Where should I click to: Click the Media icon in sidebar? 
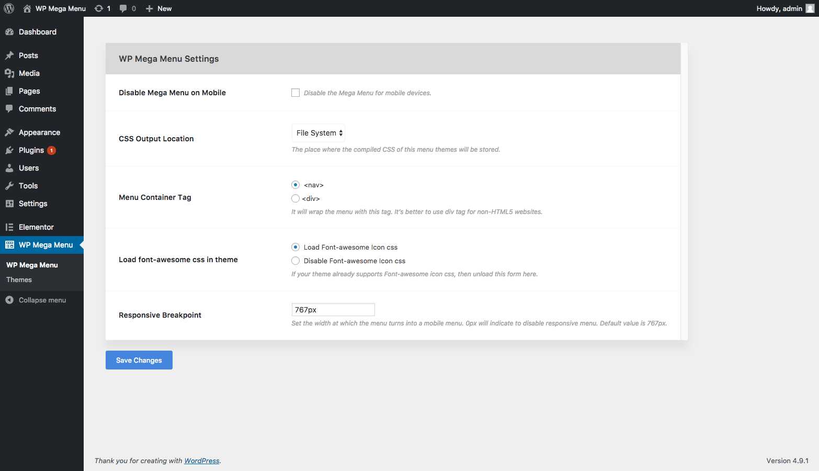pos(9,73)
